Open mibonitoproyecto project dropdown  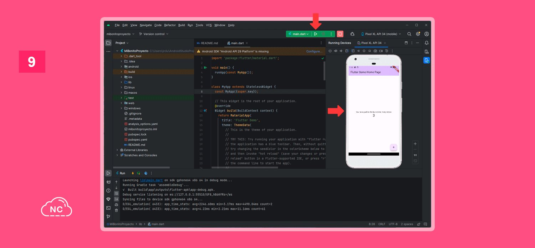point(120,34)
